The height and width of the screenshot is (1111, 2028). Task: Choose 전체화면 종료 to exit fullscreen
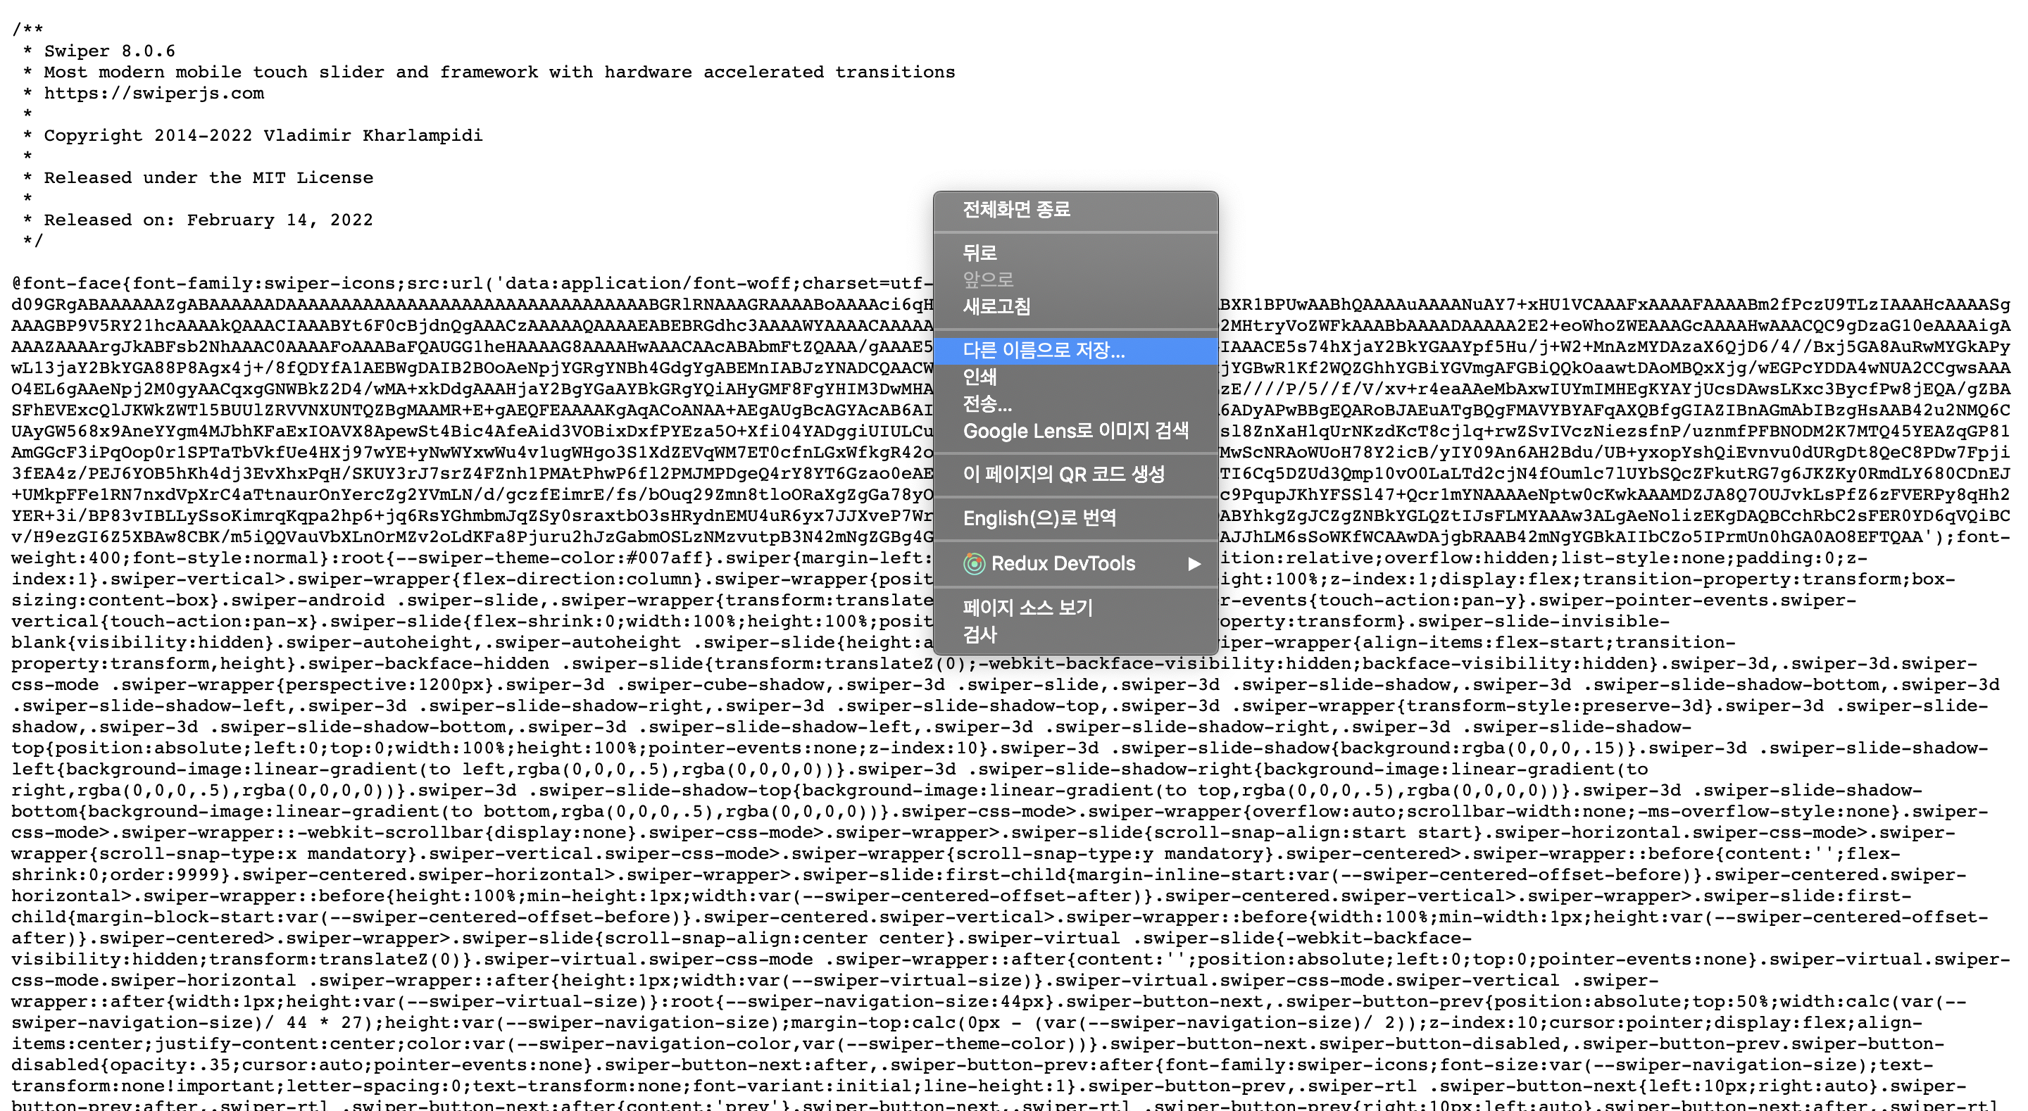tap(1015, 209)
